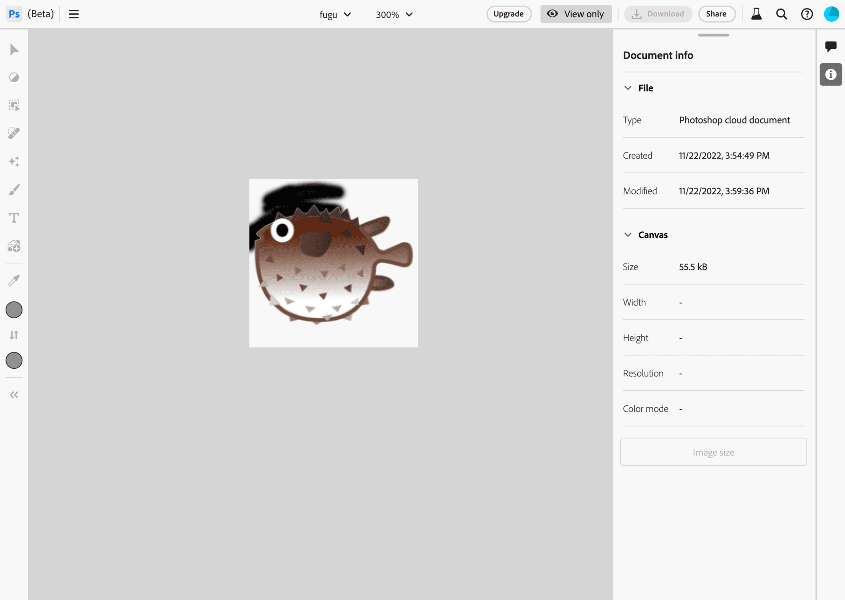Screen dimensions: 845x600
Task: Click the foreground color swatch
Action: pos(14,310)
